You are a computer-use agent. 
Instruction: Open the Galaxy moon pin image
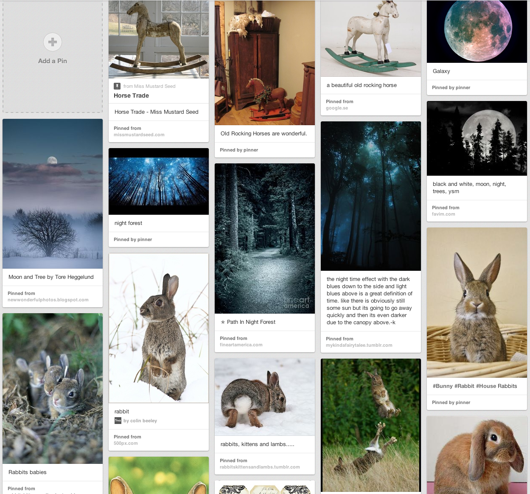(477, 31)
